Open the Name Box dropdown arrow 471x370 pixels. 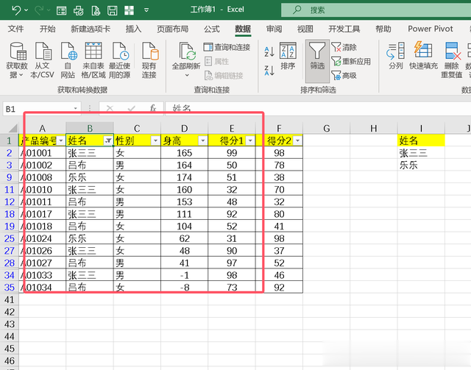[x=76, y=108]
